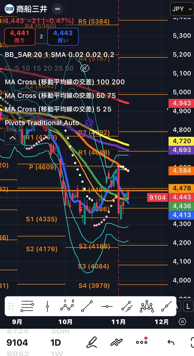Select Pivots Traditional Auto legend
The height and width of the screenshot is (356, 194).
click(42, 123)
